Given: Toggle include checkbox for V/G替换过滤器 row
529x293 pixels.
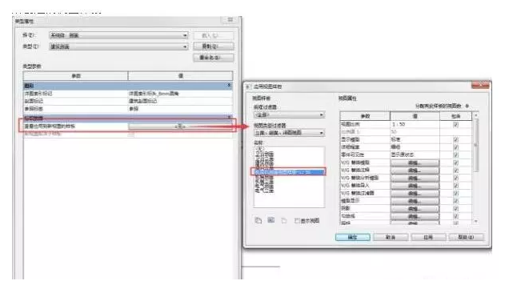Looking at the screenshot, I should click(456, 194).
